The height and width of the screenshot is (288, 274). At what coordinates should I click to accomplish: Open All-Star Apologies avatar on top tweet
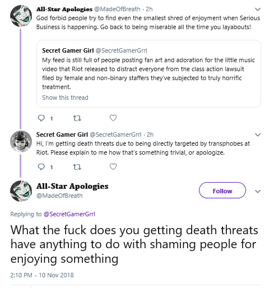(21, 16)
